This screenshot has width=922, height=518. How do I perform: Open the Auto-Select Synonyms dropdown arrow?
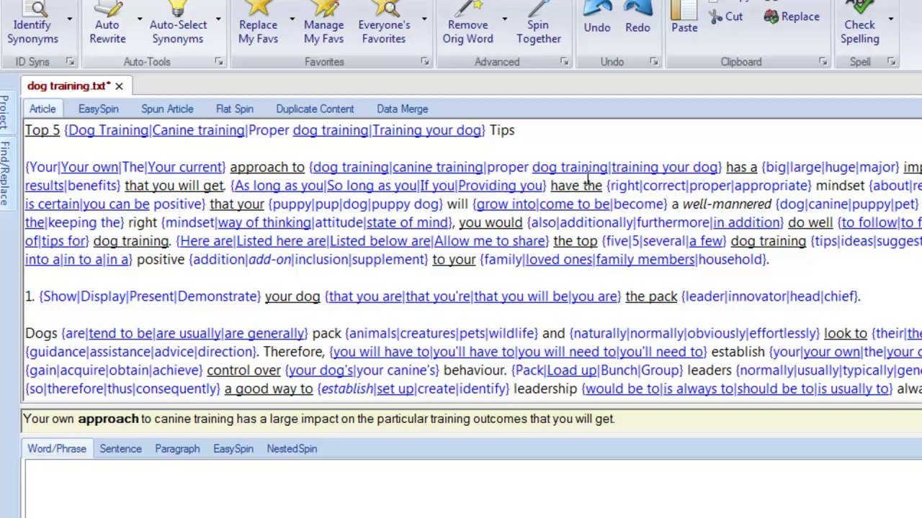pos(218,18)
